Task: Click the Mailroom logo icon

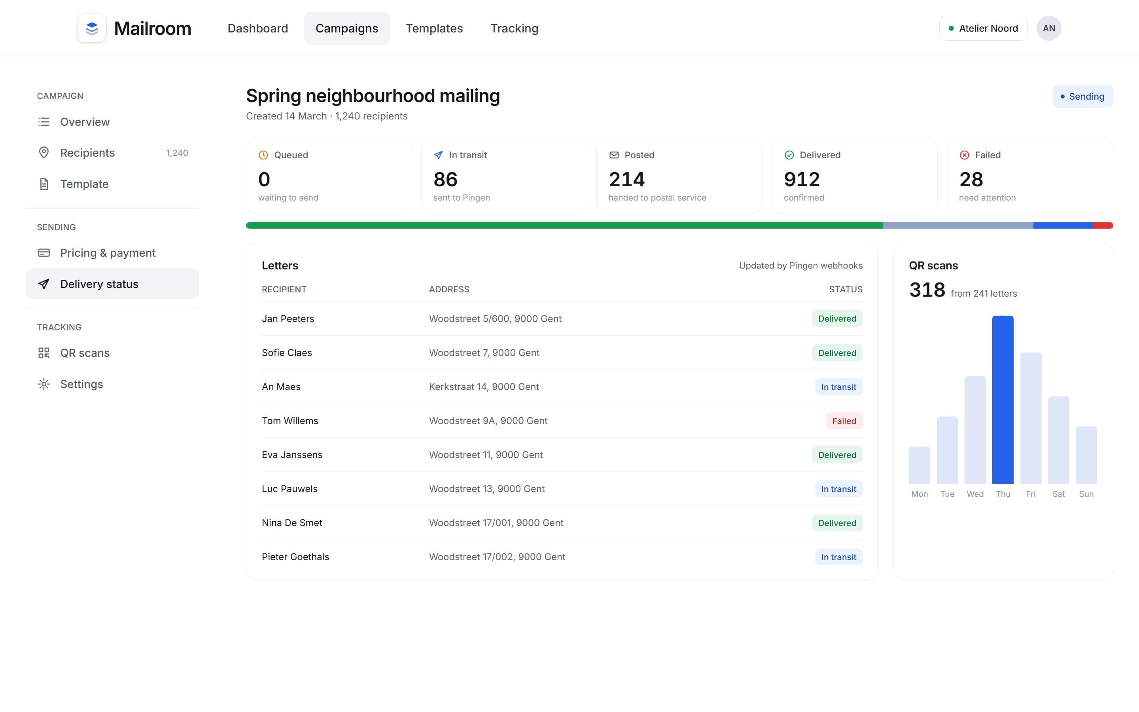Action: pyautogui.click(x=92, y=28)
